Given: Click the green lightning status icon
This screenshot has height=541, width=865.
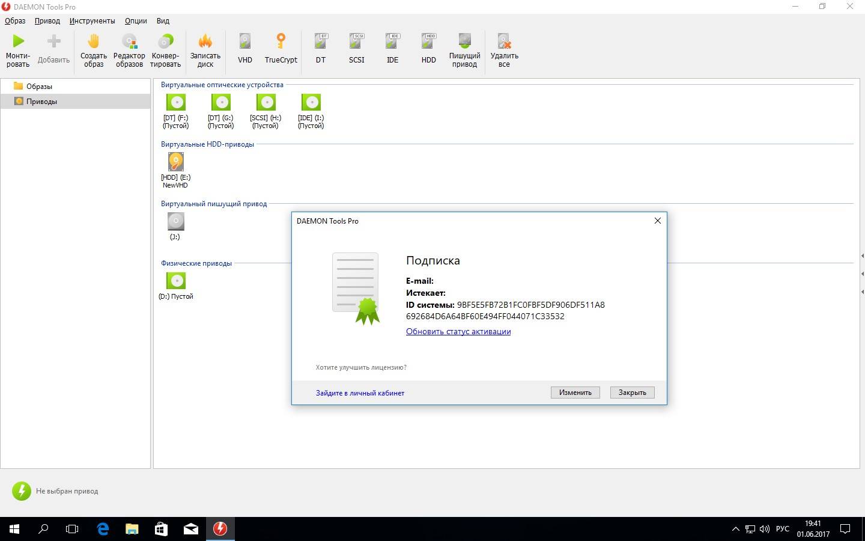Looking at the screenshot, I should (x=21, y=491).
